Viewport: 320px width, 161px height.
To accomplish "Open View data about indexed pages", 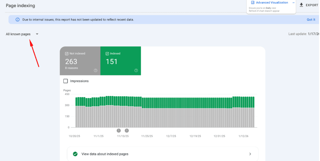I will click(105, 154).
